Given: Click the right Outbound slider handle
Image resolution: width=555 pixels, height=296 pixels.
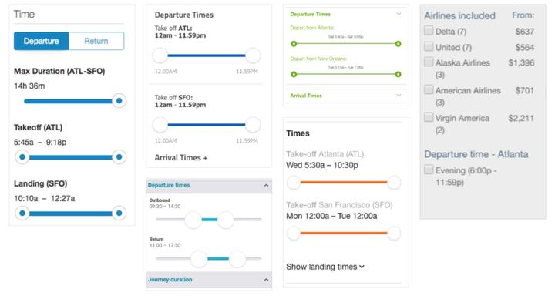Looking at the screenshot, I should [x=225, y=220].
